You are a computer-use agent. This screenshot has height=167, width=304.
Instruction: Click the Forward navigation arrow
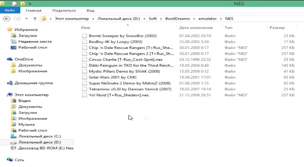[x=17, y=18]
